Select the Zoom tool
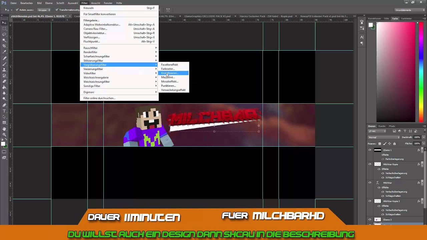The width and height of the screenshot is (427, 240). (4, 135)
